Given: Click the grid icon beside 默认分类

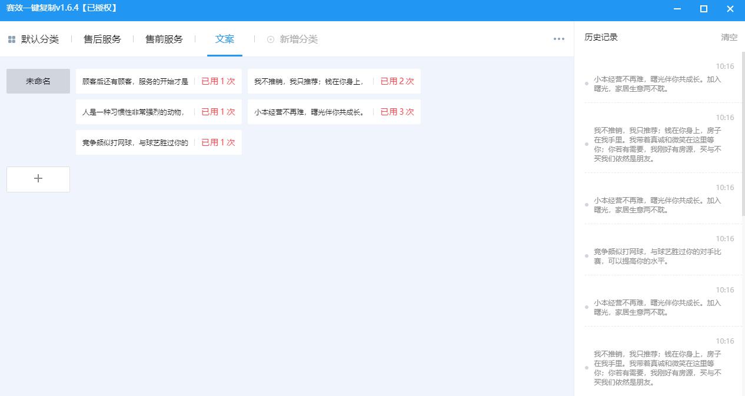Looking at the screenshot, I should 11,39.
